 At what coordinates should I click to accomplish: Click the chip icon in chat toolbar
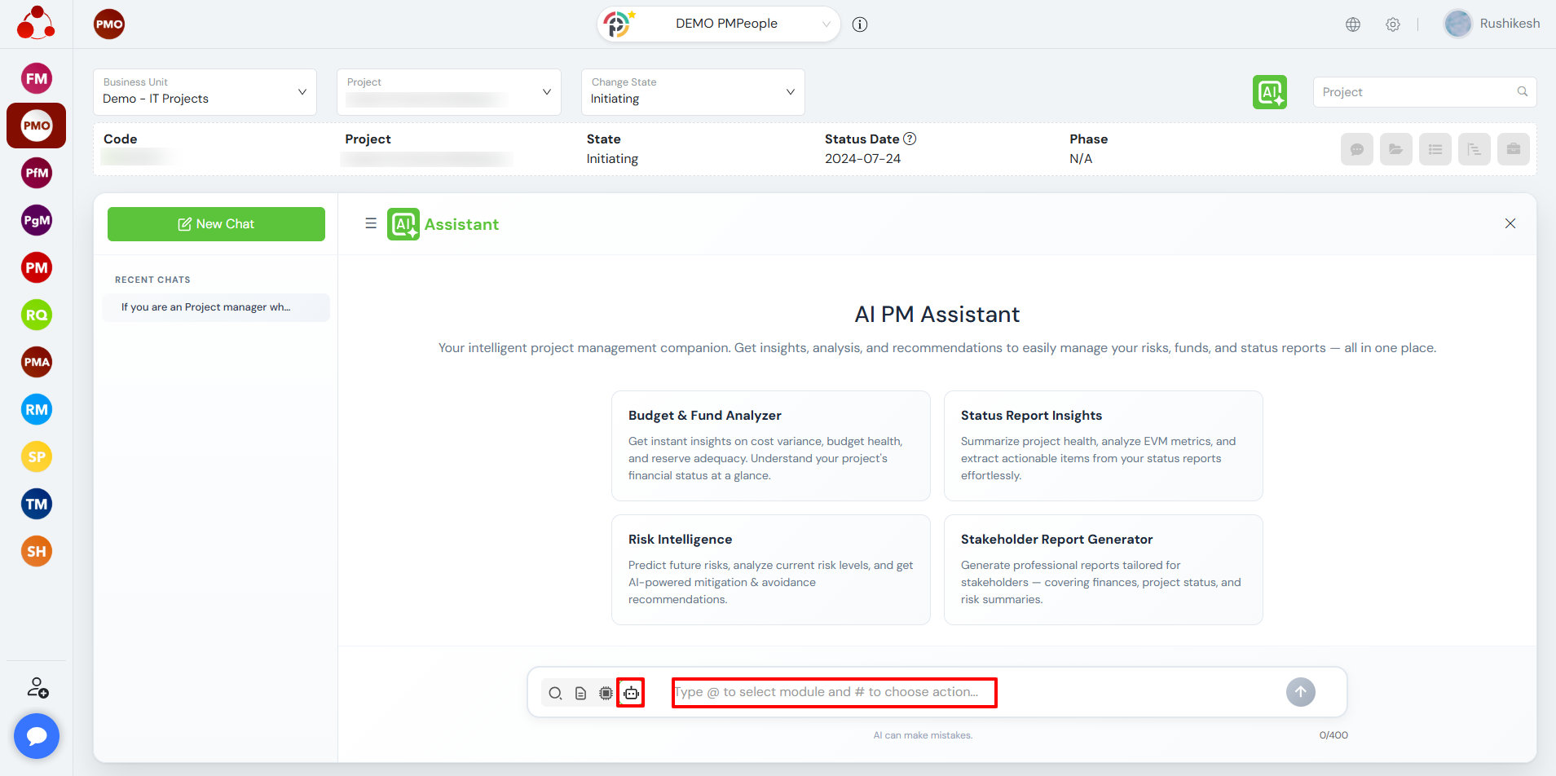coord(606,693)
